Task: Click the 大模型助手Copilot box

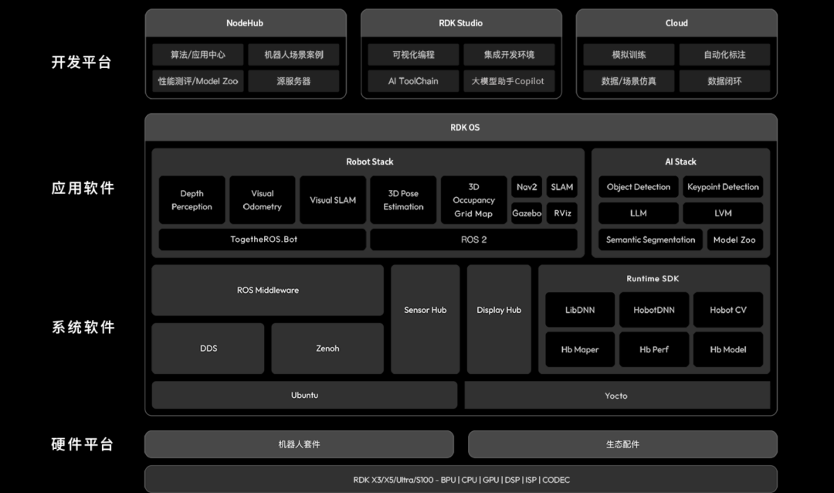Action: (509, 81)
